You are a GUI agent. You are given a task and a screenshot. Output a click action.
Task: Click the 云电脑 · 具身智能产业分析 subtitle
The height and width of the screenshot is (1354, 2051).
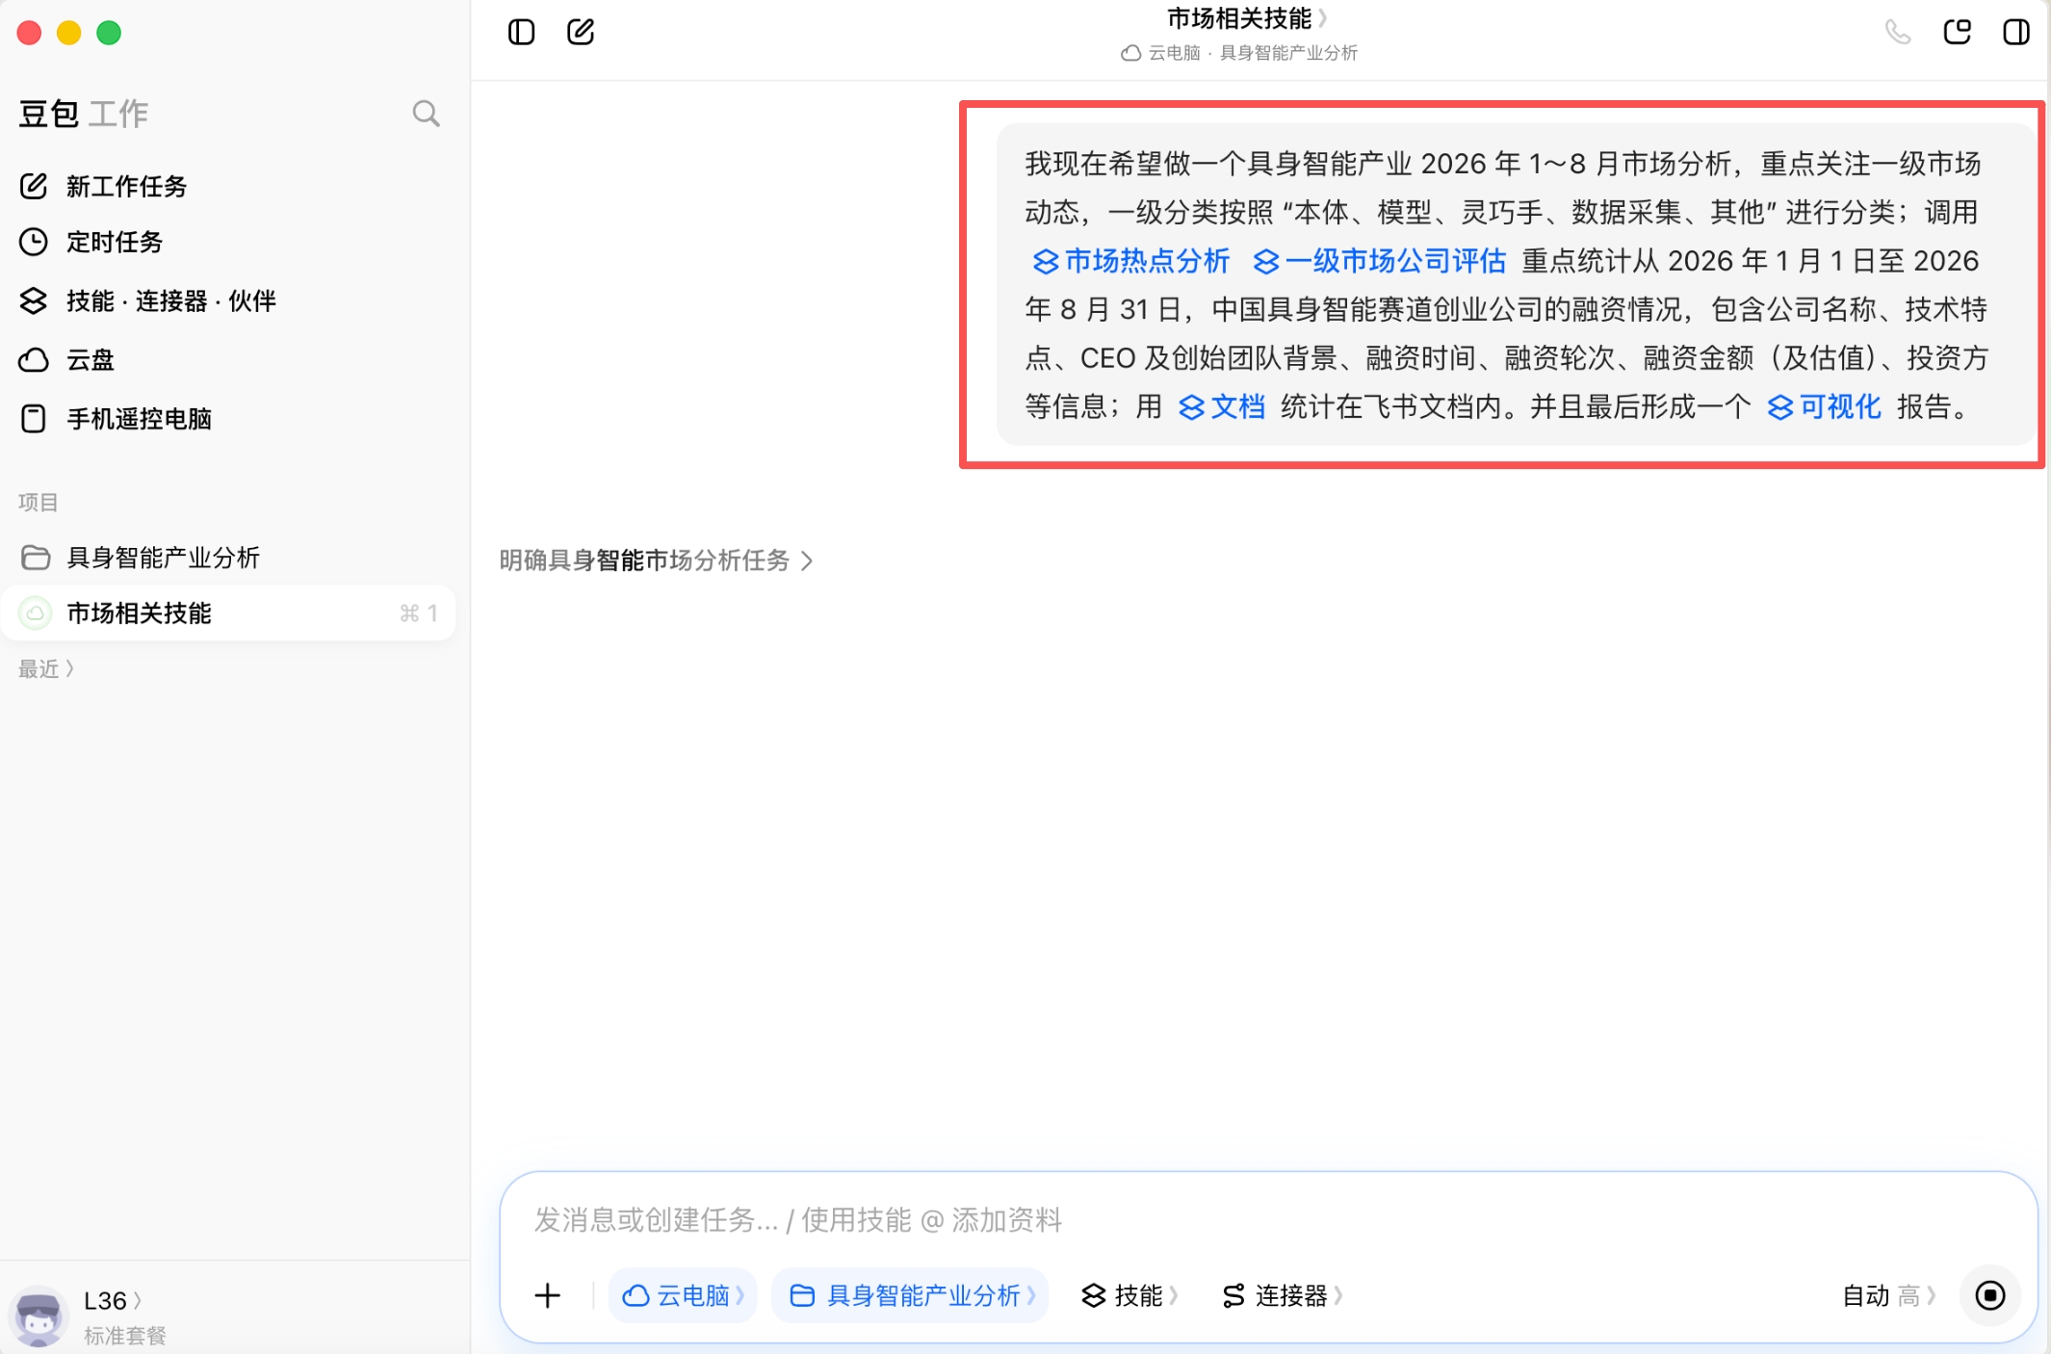click(1239, 53)
